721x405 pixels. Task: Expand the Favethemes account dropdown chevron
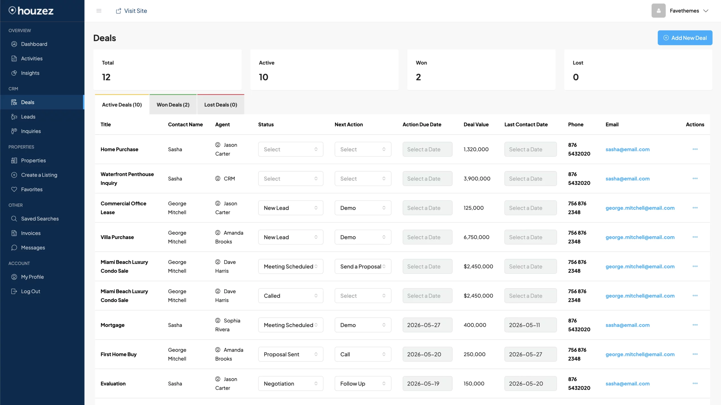[706, 11]
